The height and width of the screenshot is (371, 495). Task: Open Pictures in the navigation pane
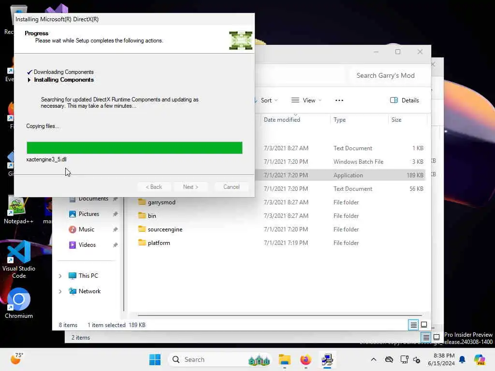coord(89,214)
